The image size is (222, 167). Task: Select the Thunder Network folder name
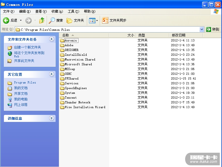78,102
